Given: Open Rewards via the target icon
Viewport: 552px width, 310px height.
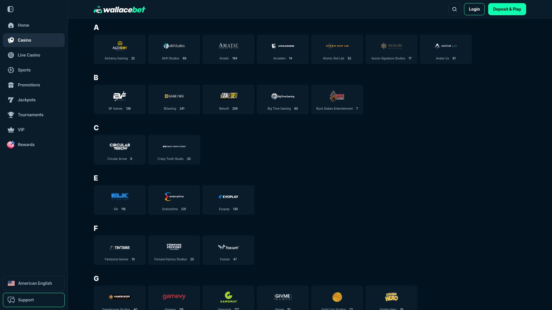Looking at the screenshot, I should (11, 145).
